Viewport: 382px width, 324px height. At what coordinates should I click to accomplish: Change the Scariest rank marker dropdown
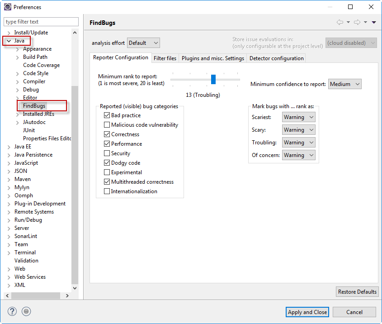pyautogui.click(x=298, y=117)
